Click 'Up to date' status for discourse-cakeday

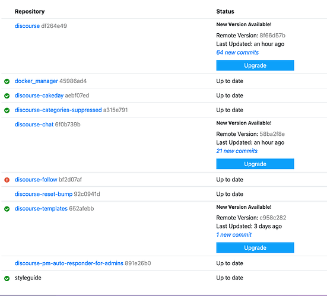(x=230, y=96)
